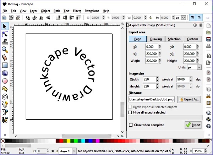Iconify the Export PNG dialog panel

point(195,25)
